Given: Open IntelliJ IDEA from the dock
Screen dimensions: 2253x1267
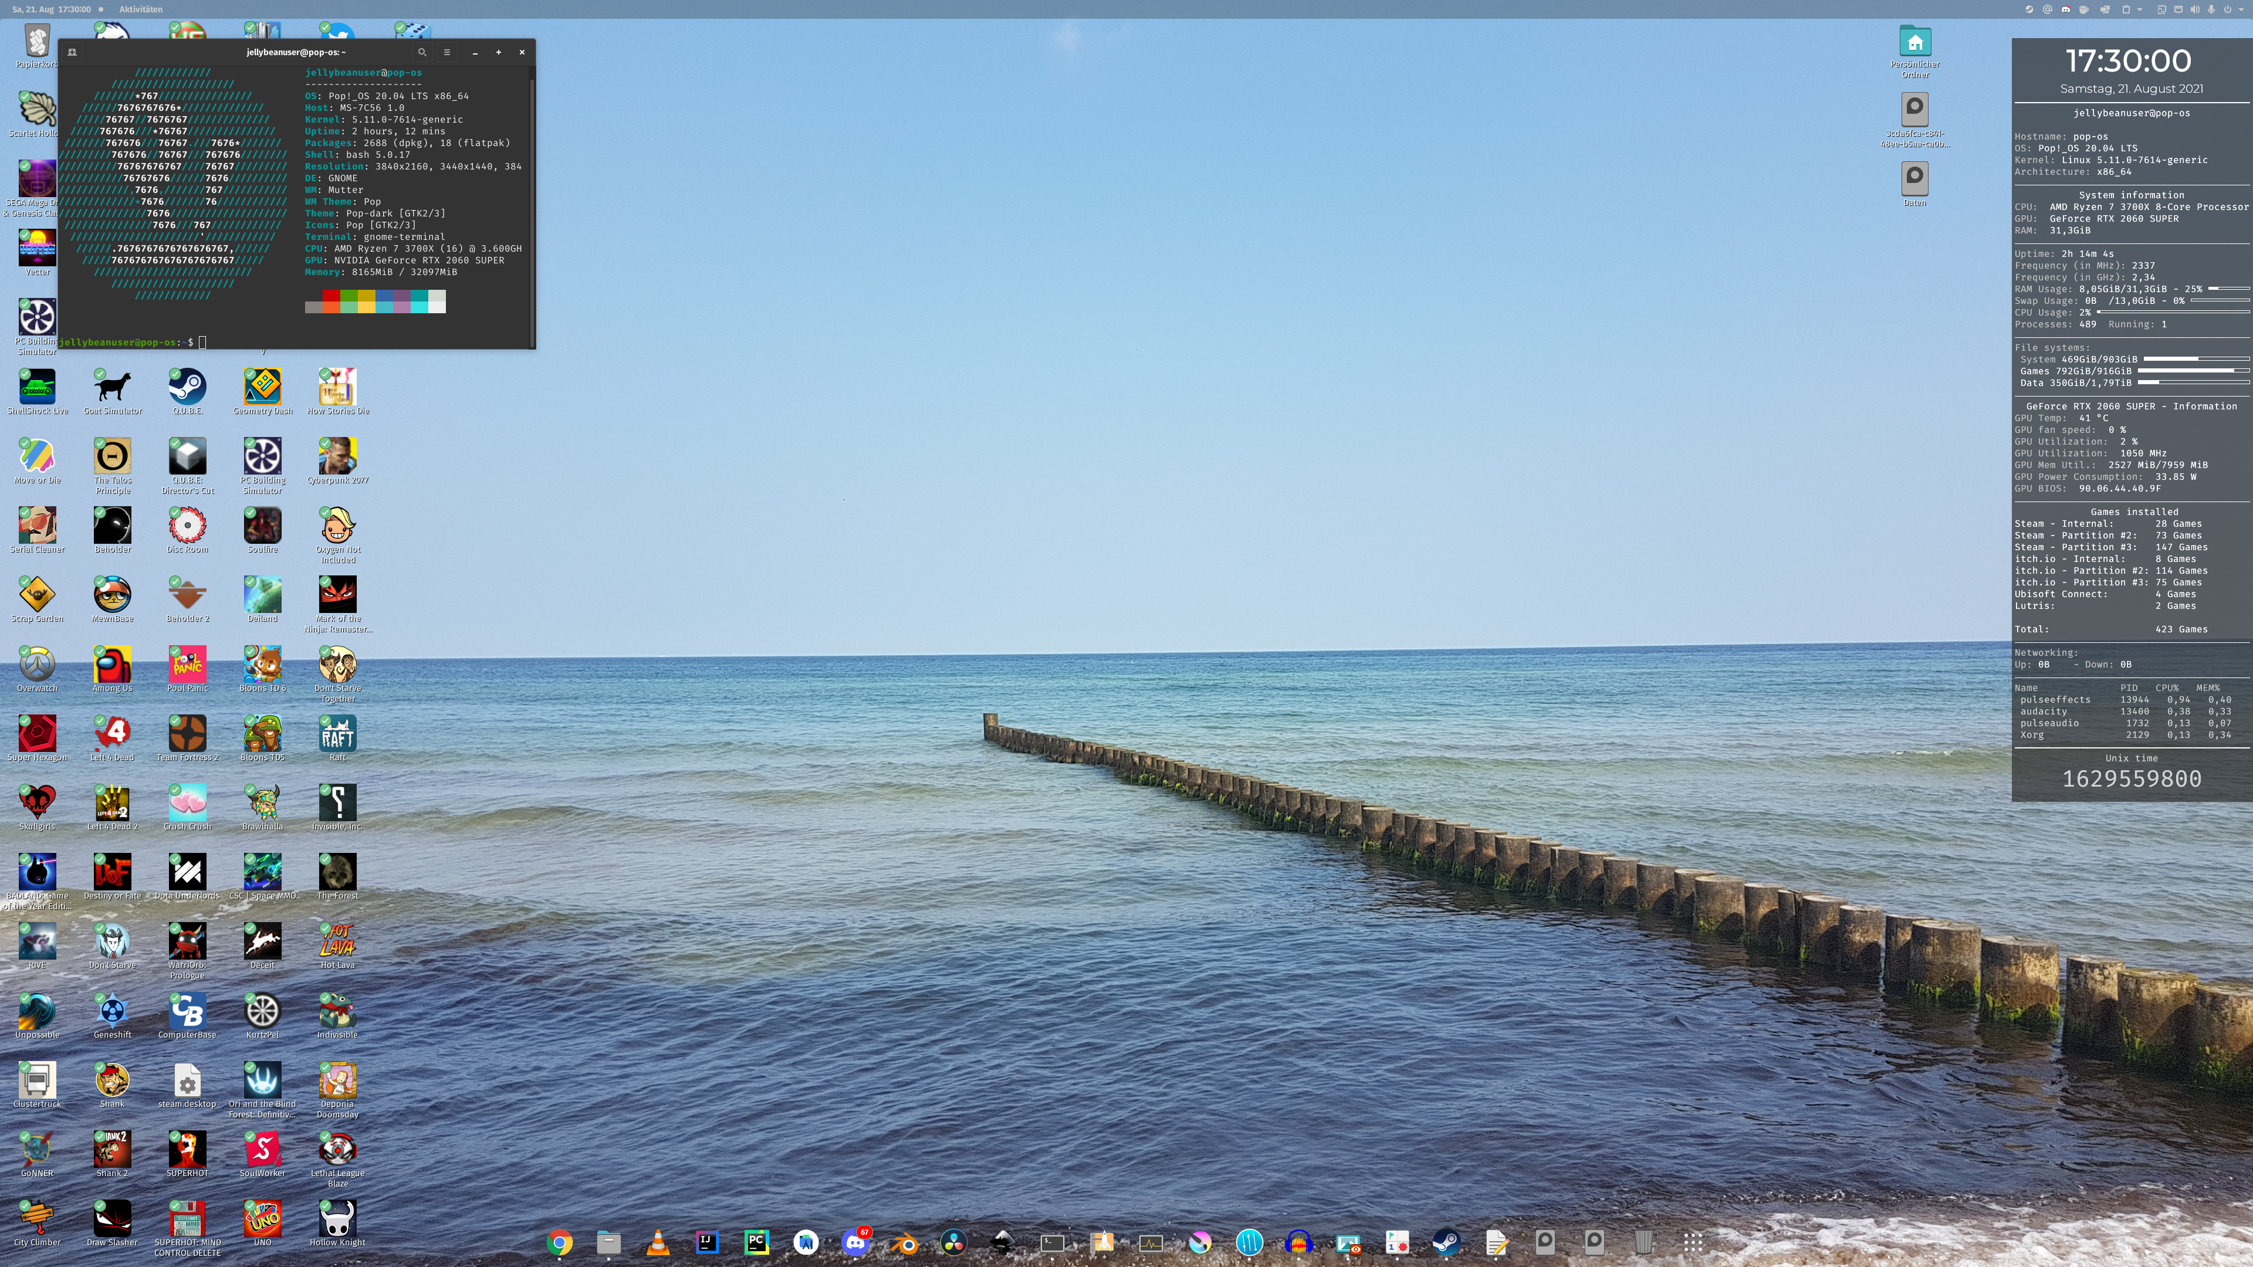Looking at the screenshot, I should pyautogui.click(x=706, y=1242).
